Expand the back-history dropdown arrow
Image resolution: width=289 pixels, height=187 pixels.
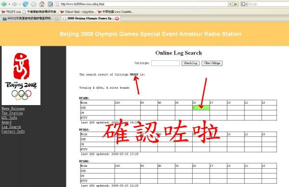(x=9, y=4)
